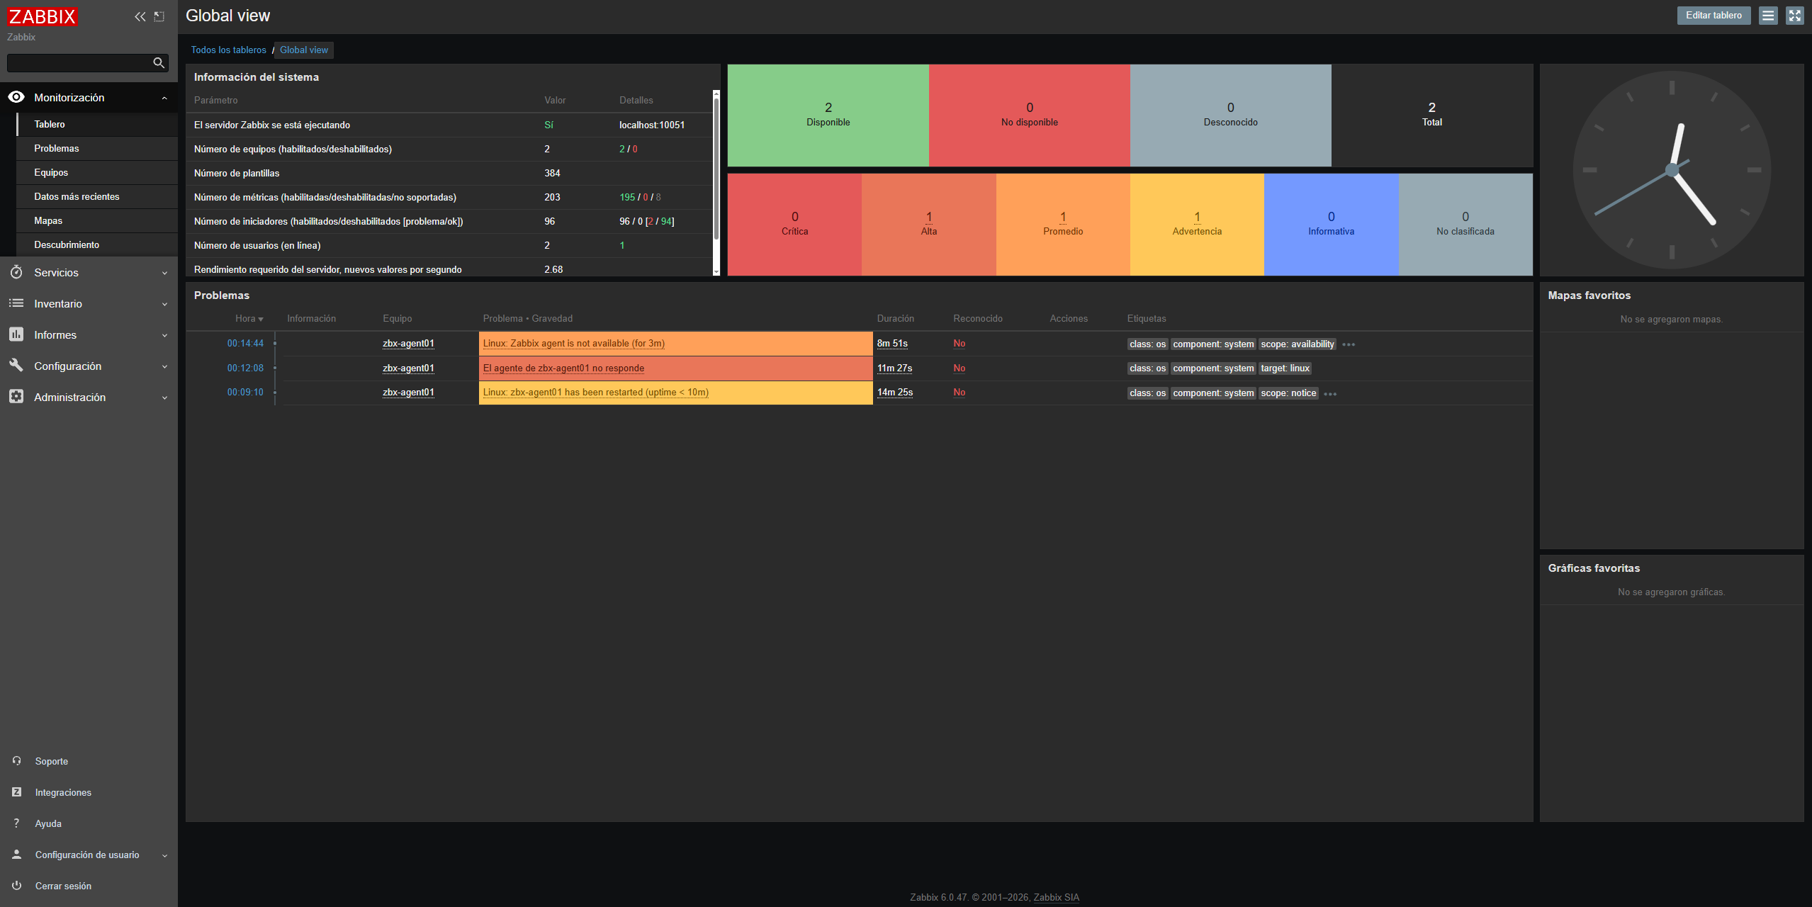Enter kiosk fullscreen mode icon
The image size is (1812, 907).
(1794, 16)
